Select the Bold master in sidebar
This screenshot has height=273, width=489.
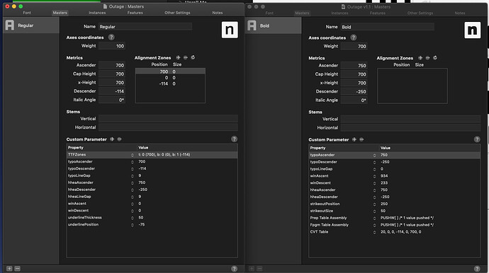(x=274, y=25)
